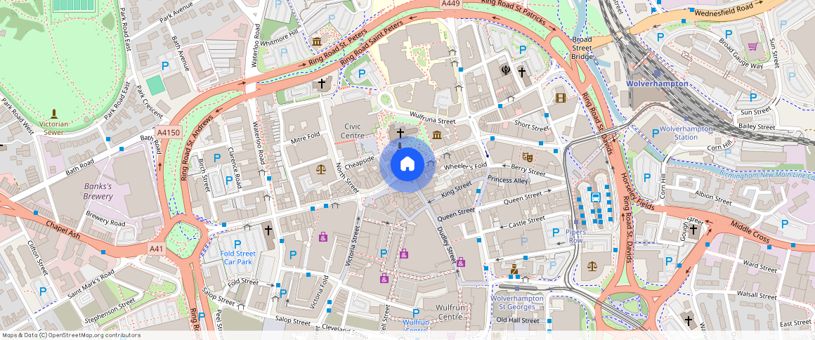Click the shopping cart icon near Broad Gauge Way
Image resolution: width=815 pixels, height=340 pixels.
(752, 47)
